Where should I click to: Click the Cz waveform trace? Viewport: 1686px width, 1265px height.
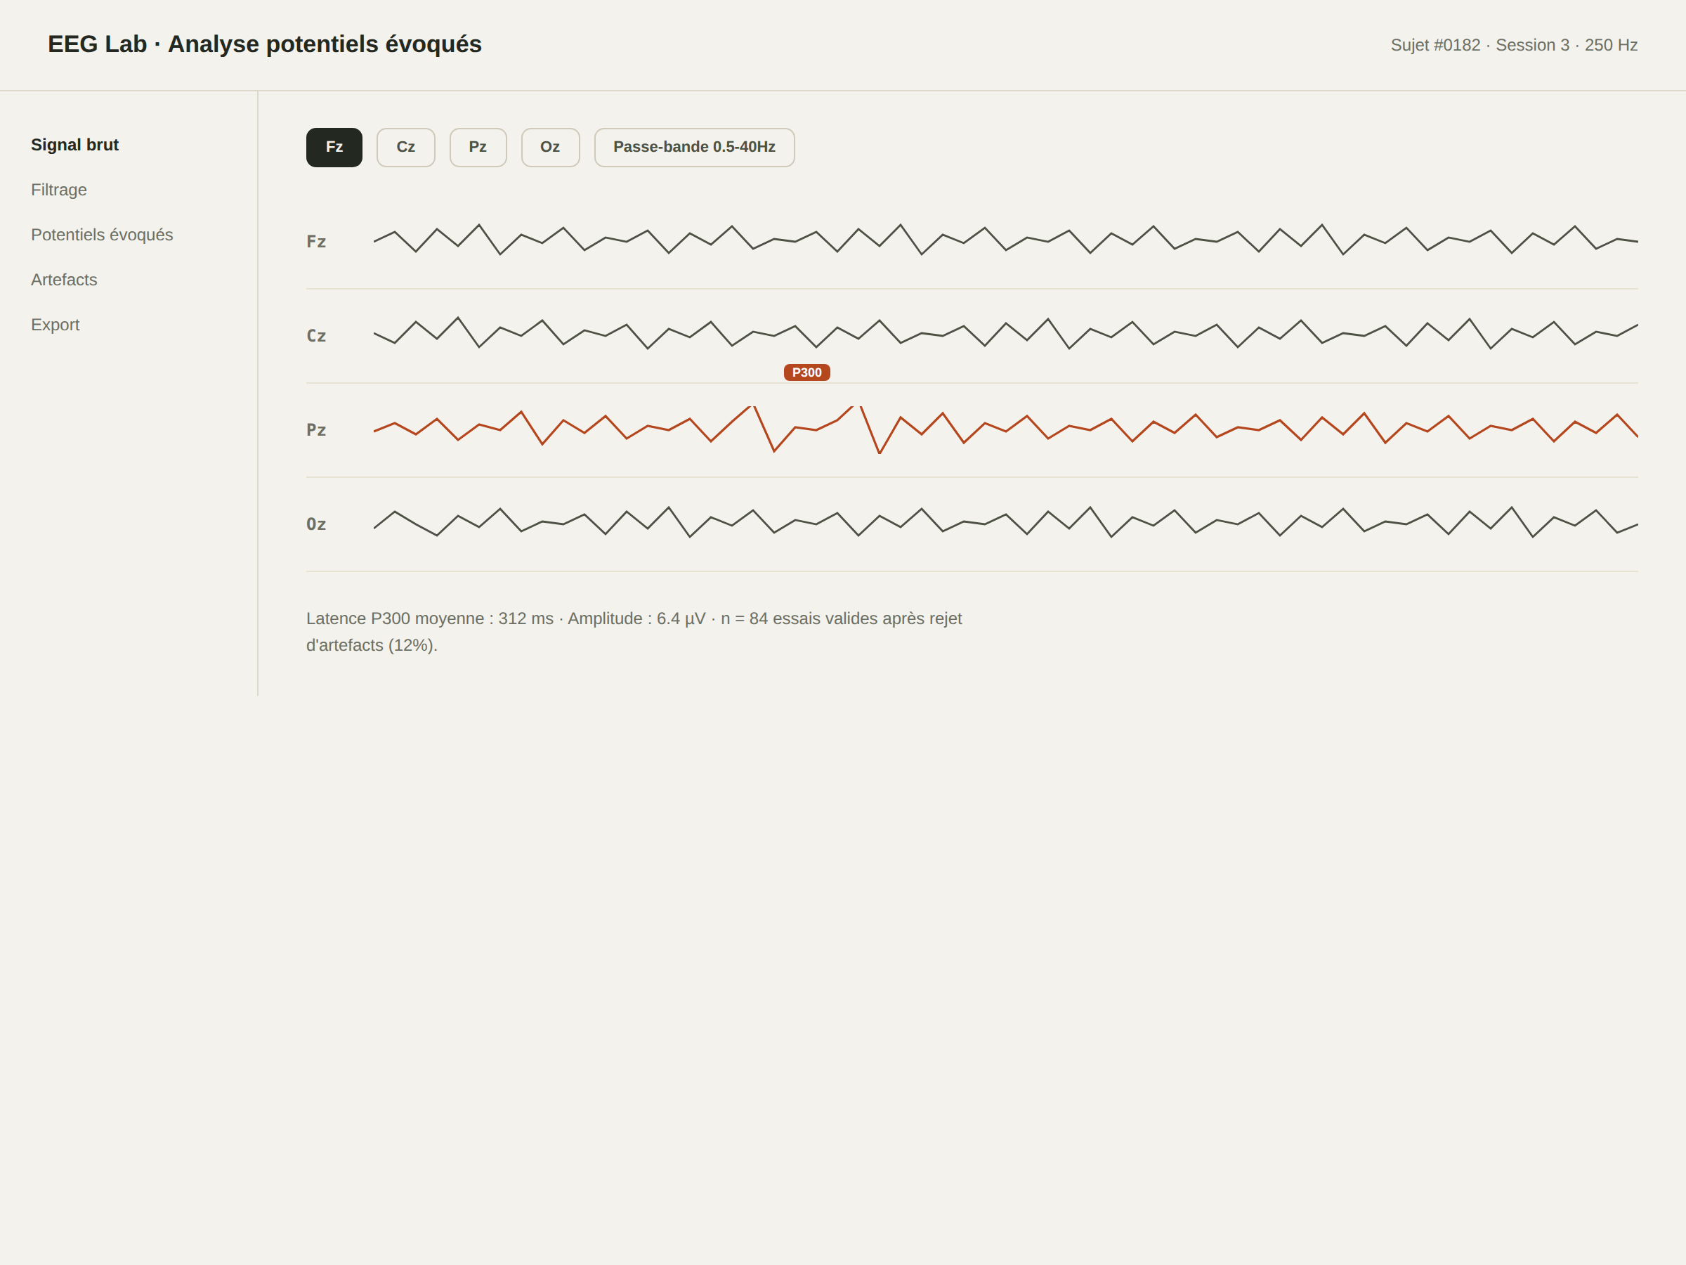tap(1005, 333)
